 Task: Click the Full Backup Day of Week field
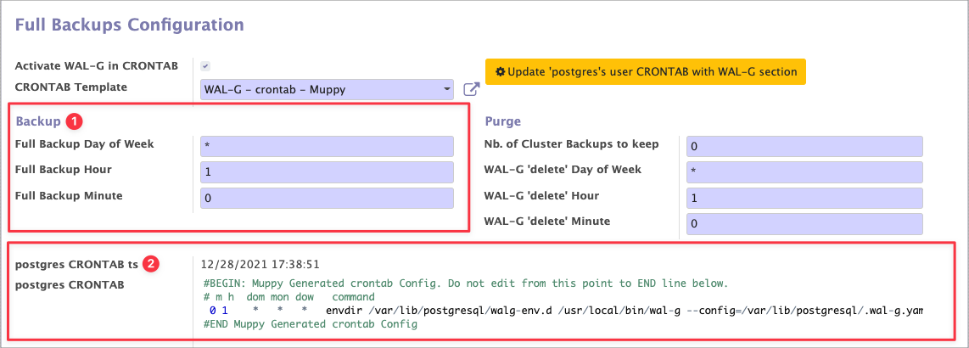[327, 146]
